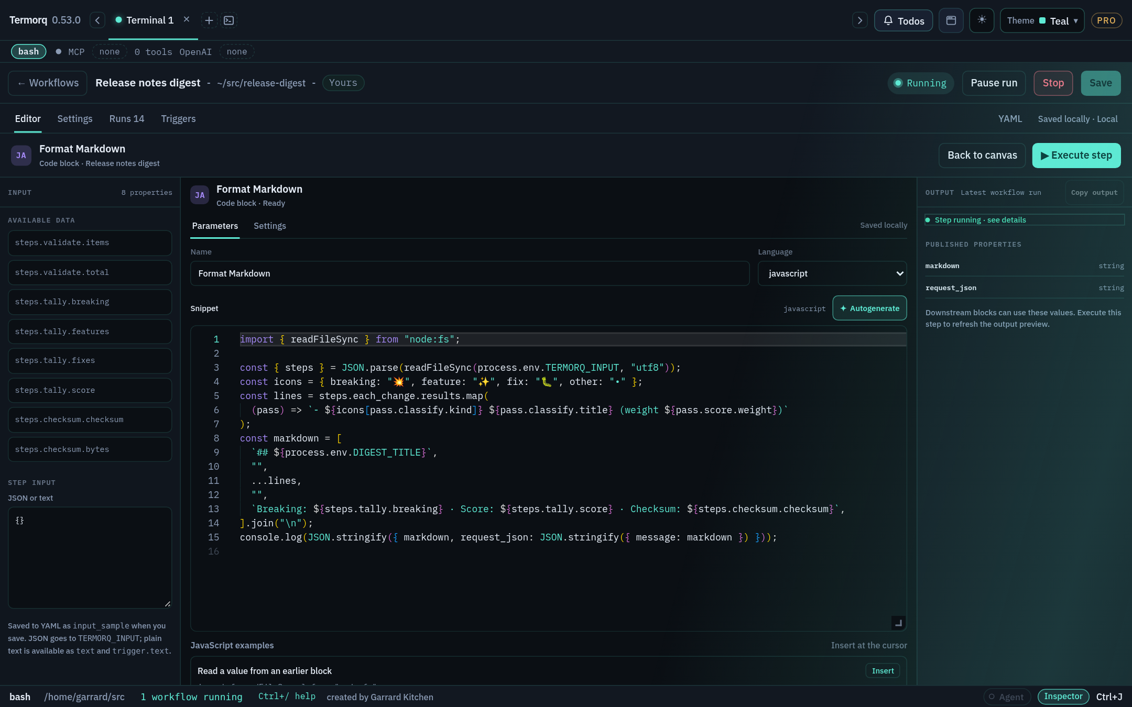Return with Back to canvas

pyautogui.click(x=982, y=156)
